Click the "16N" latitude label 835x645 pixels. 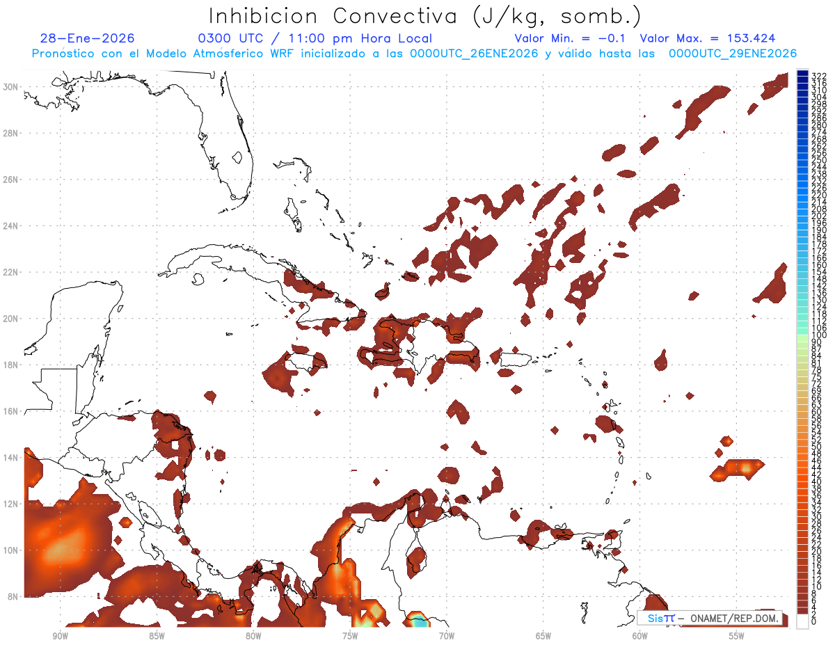point(10,411)
